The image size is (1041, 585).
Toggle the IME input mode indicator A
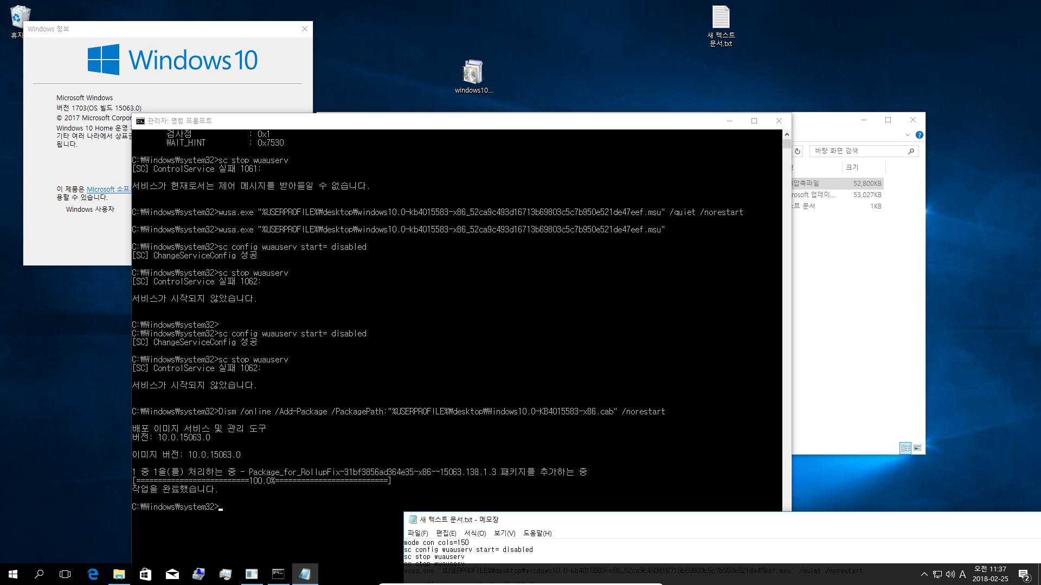[x=963, y=574]
